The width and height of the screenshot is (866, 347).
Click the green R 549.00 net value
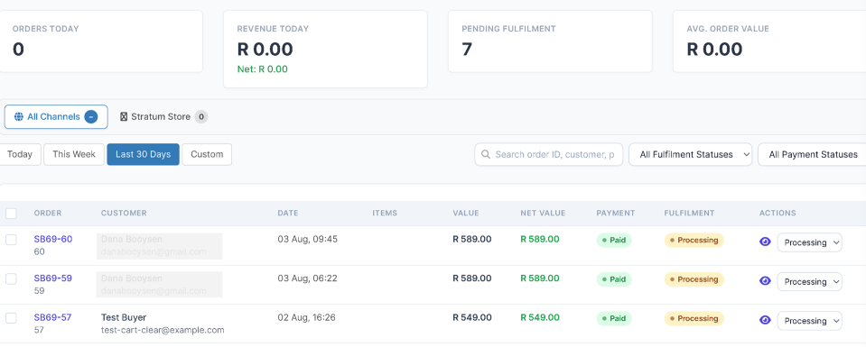[x=540, y=317]
